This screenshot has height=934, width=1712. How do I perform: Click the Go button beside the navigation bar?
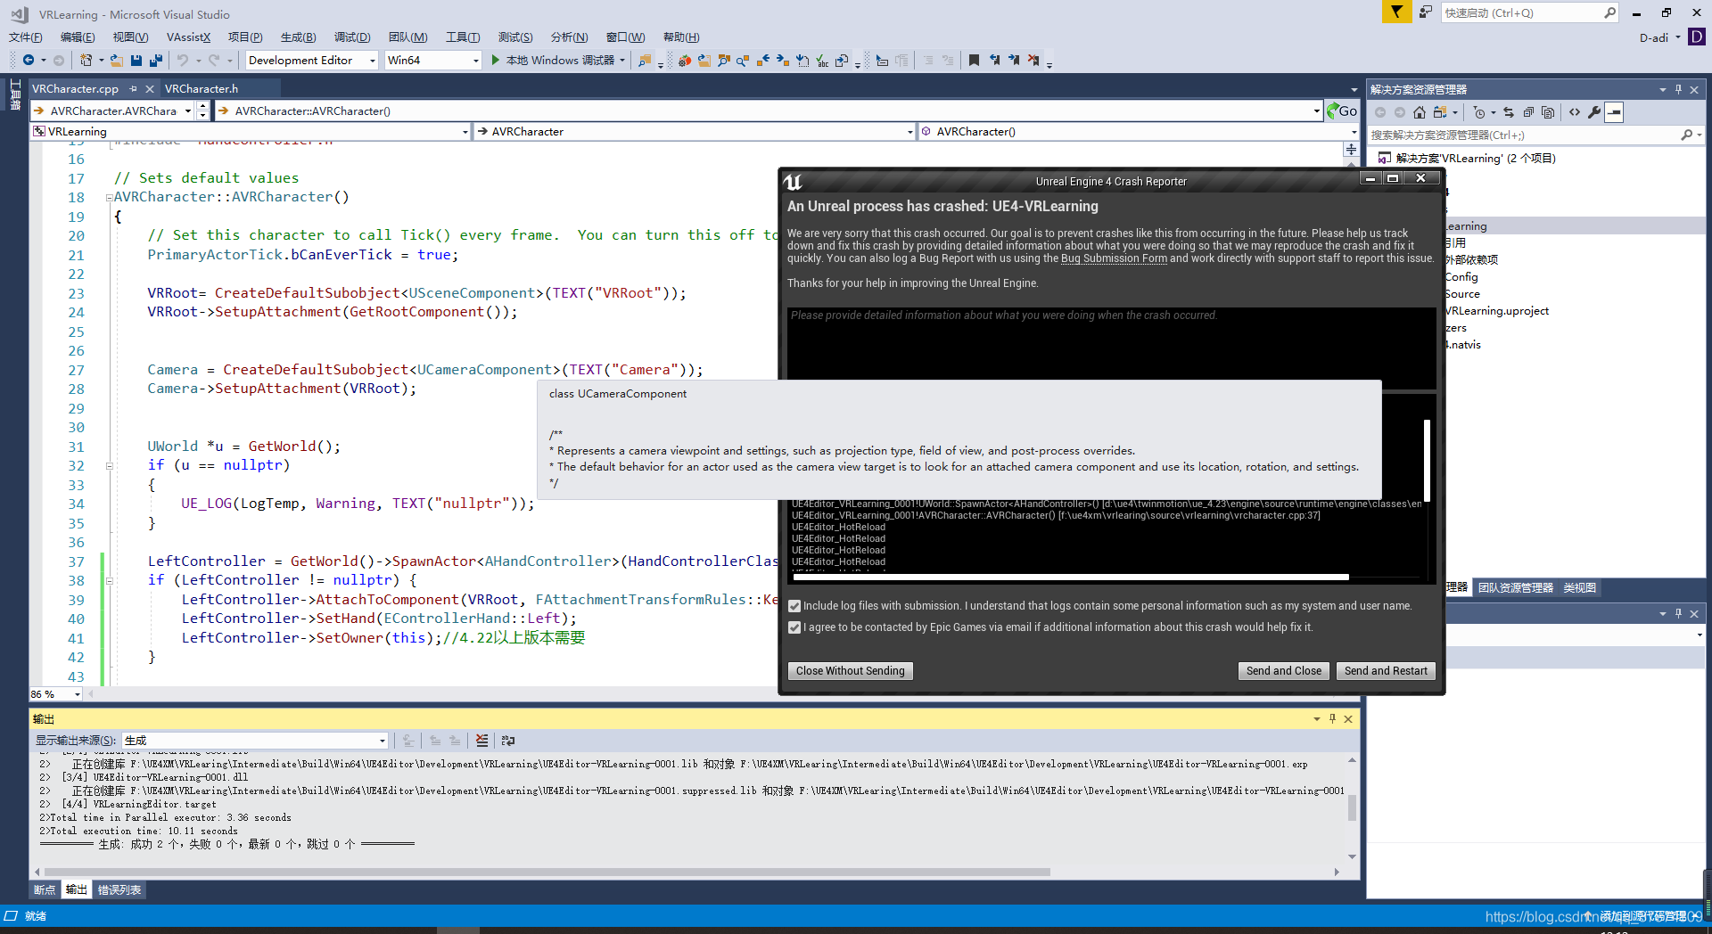[x=1342, y=111]
